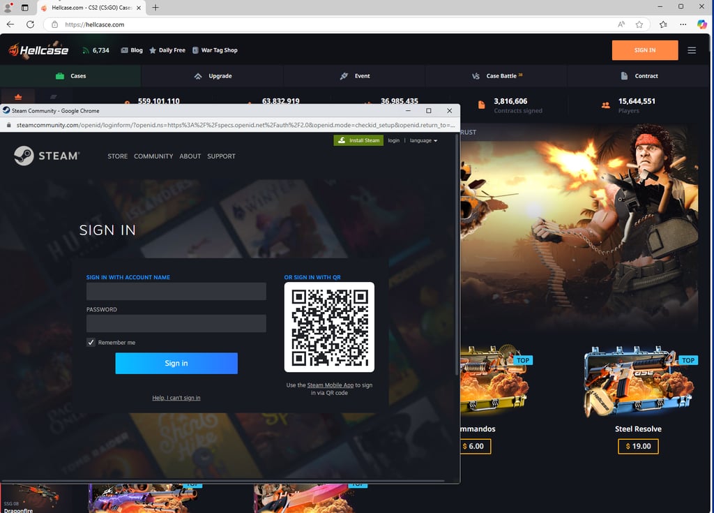Screen dimensions: 714x513
Task: Click the Install Steam button
Action: pos(358,140)
